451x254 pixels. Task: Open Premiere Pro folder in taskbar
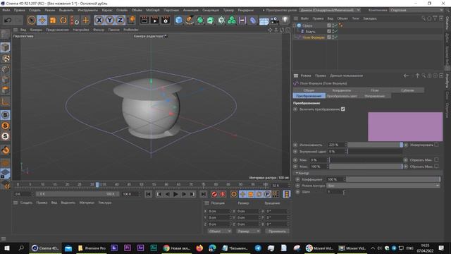click(x=92, y=248)
